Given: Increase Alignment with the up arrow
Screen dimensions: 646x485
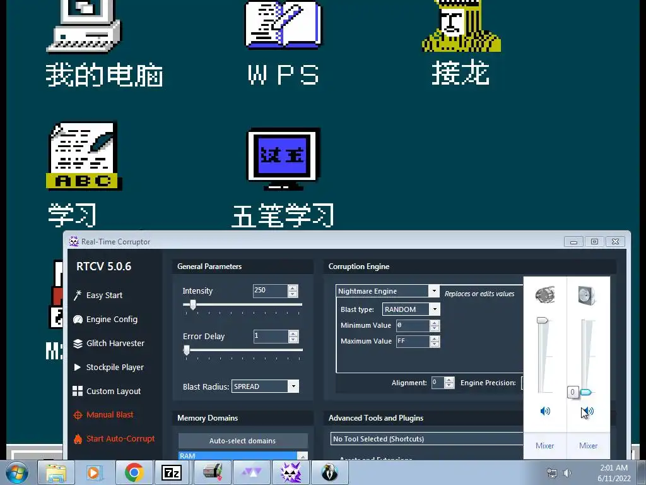Looking at the screenshot, I should pos(449,380).
